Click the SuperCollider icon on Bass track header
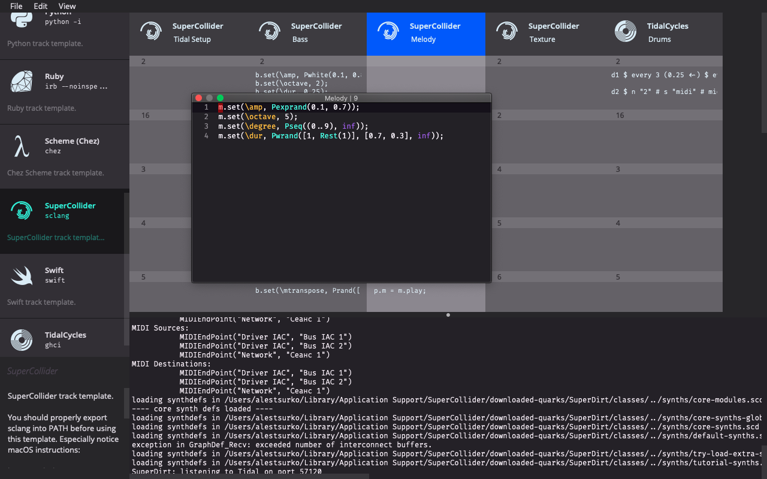The image size is (767, 479). [270, 31]
